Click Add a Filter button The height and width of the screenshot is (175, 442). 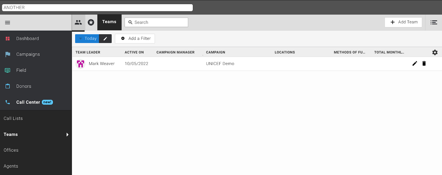tap(135, 39)
